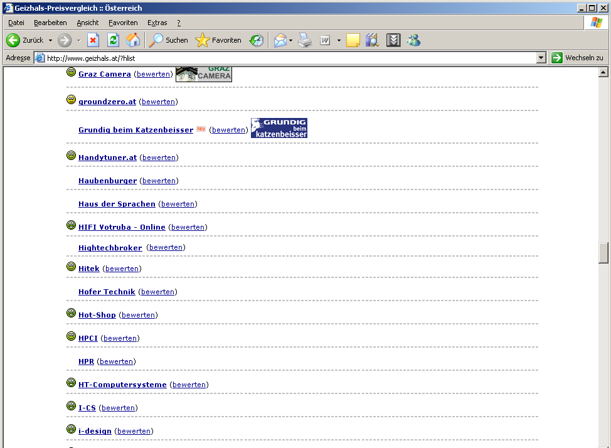Launch Messenger from the people icon
This screenshot has height=448, width=611.
click(x=414, y=40)
